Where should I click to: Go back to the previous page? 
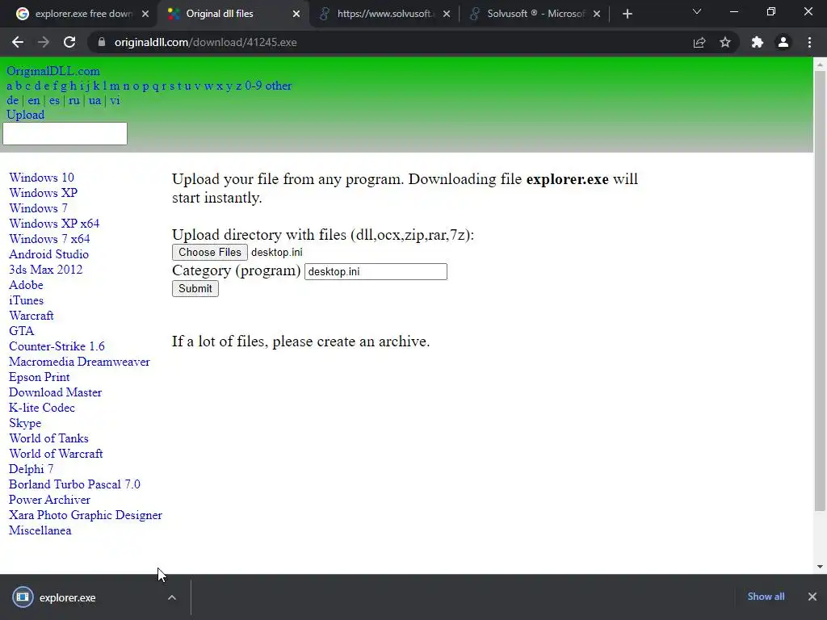[x=18, y=42]
